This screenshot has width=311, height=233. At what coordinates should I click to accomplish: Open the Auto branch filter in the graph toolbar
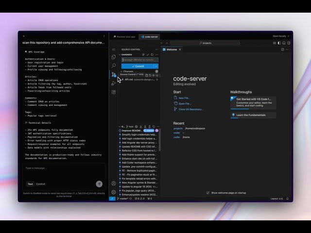tap(130, 127)
